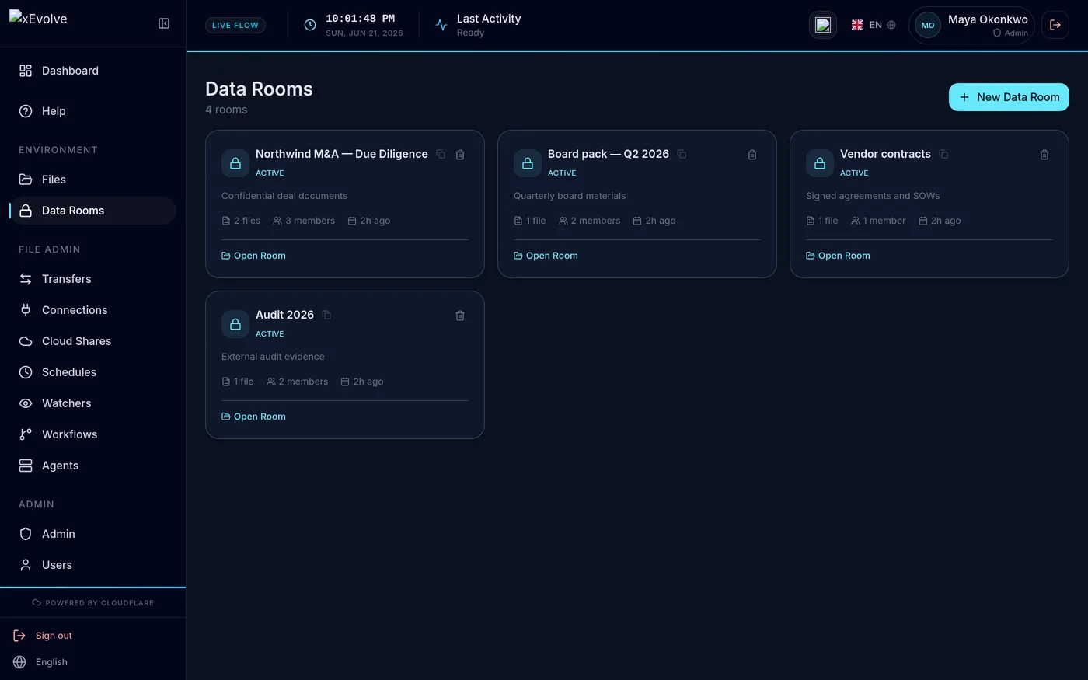Toggle the LIVE FLOW badge
Image resolution: width=1088 pixels, height=680 pixels.
point(235,25)
